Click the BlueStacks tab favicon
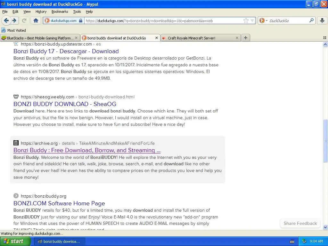 click(x=4, y=38)
